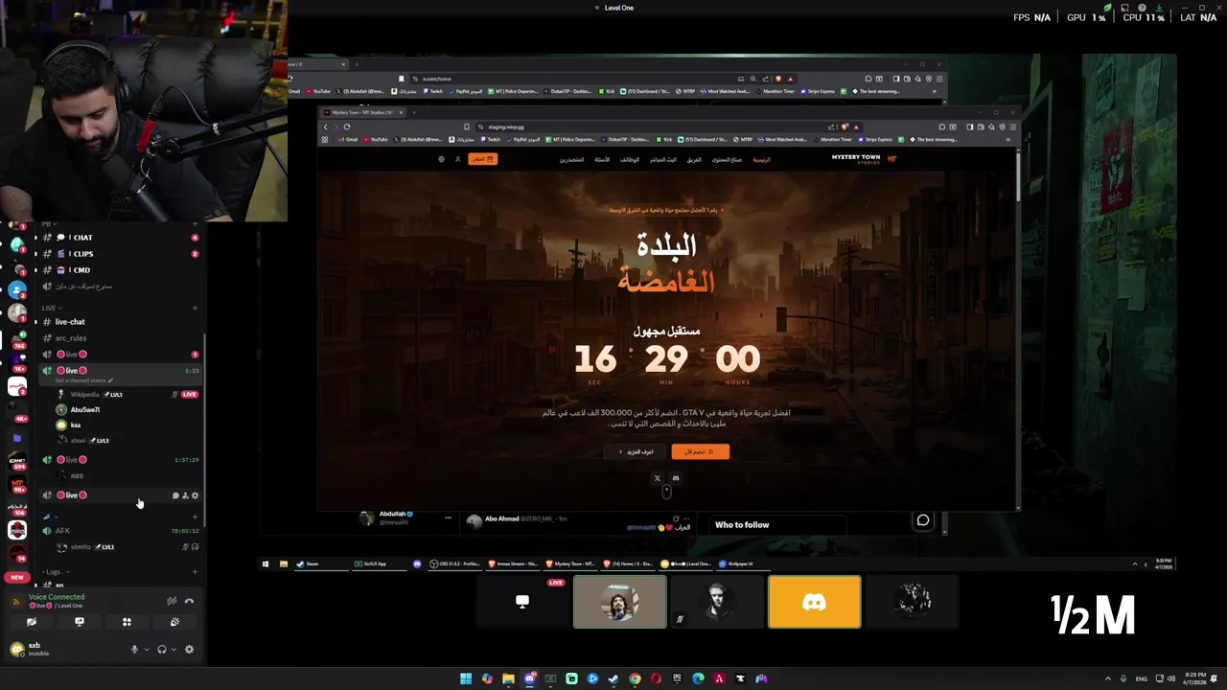Click the dark 'learn more' button below countdown
1227x690 pixels.
coord(634,451)
